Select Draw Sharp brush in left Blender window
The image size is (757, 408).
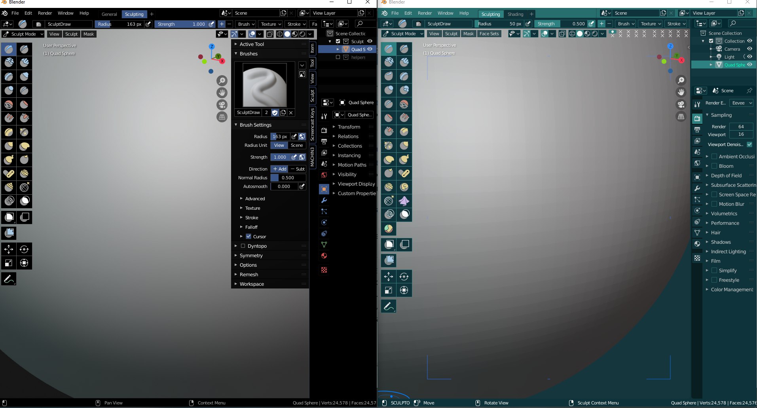coord(24,49)
